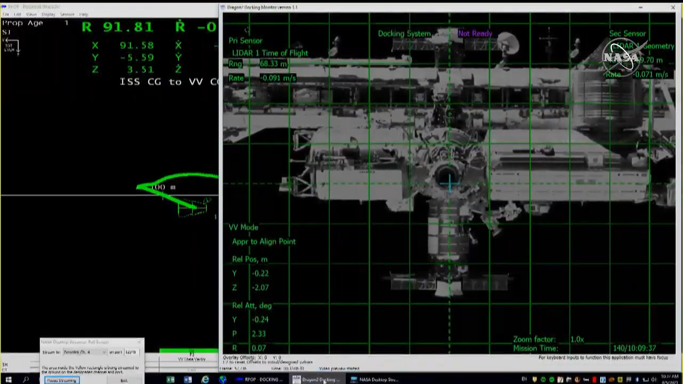Close the NASA Desktop Streamer dialog
Image resolution: width=683 pixels, height=384 pixels.
pos(139,341)
